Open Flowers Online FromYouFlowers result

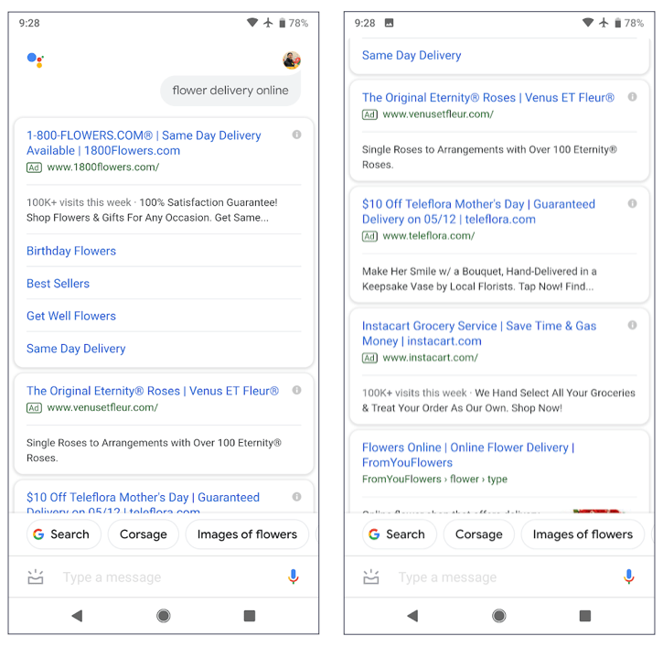(468, 455)
